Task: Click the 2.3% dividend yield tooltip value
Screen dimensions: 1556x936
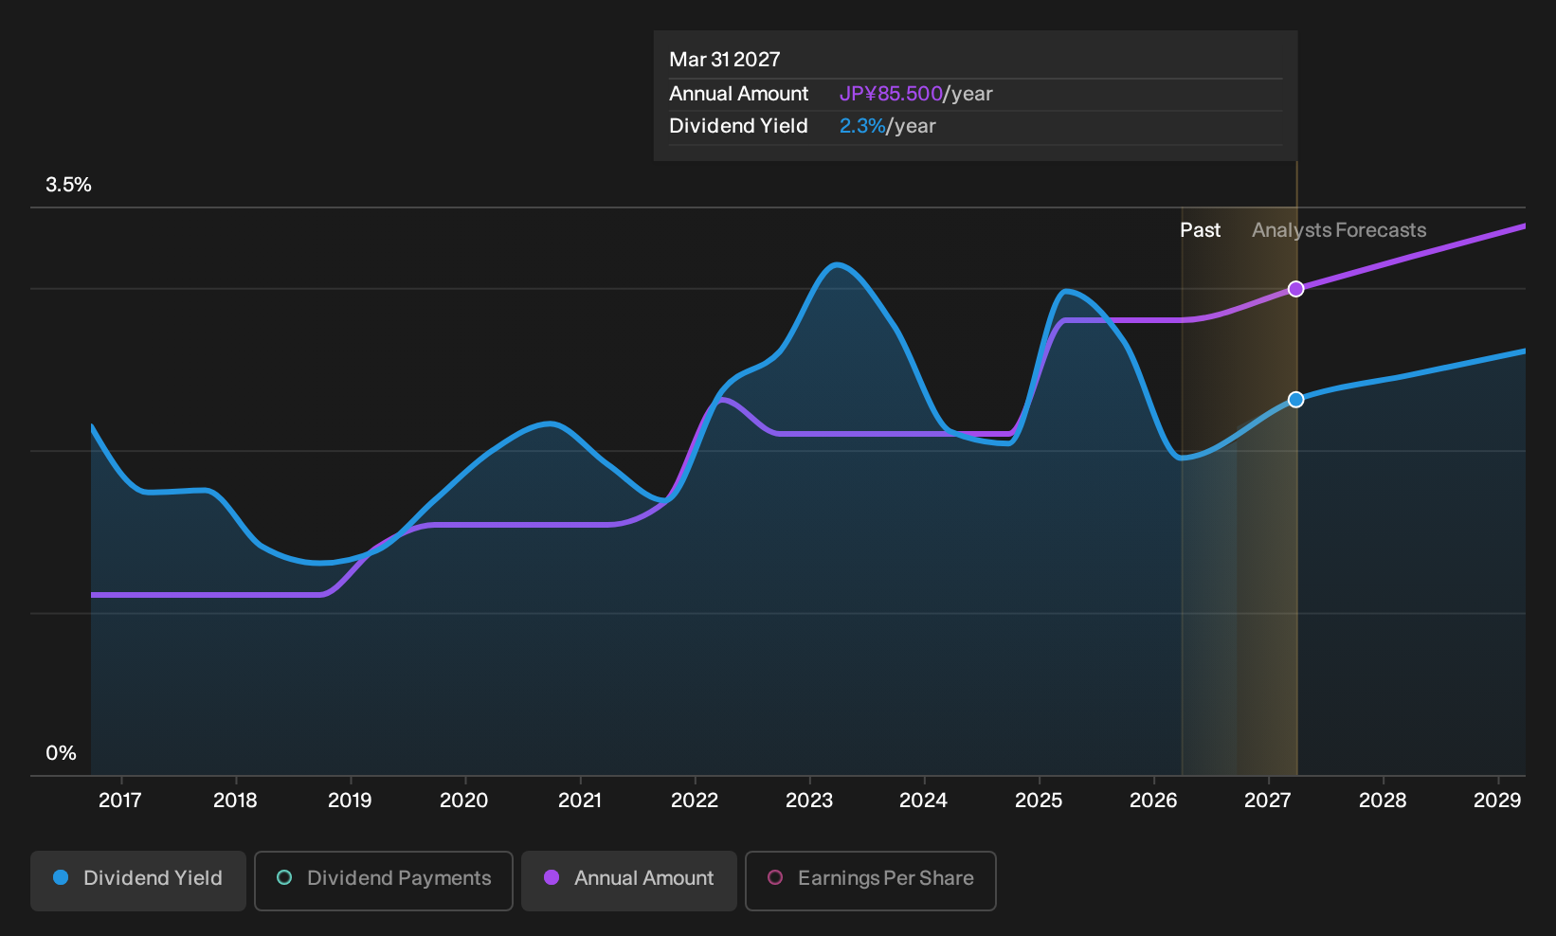Action: [862, 126]
